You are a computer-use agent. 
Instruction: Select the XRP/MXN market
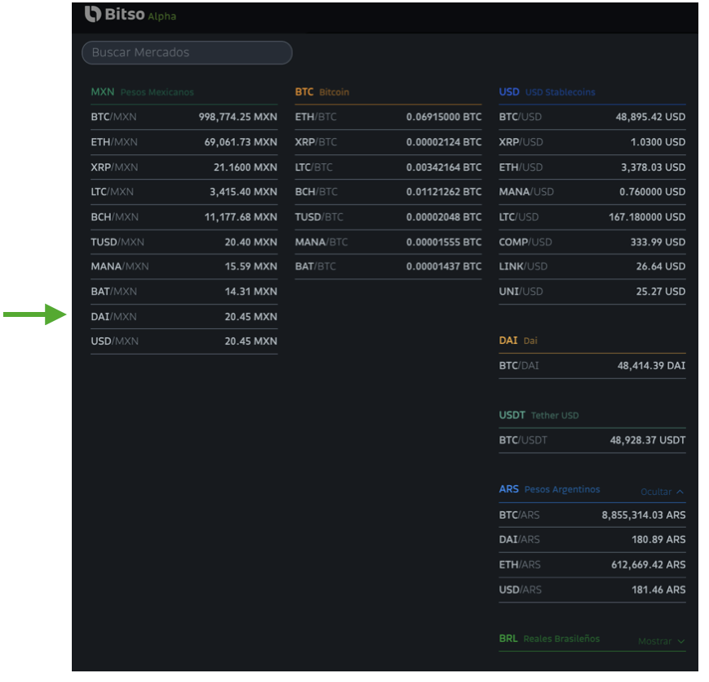(x=186, y=169)
